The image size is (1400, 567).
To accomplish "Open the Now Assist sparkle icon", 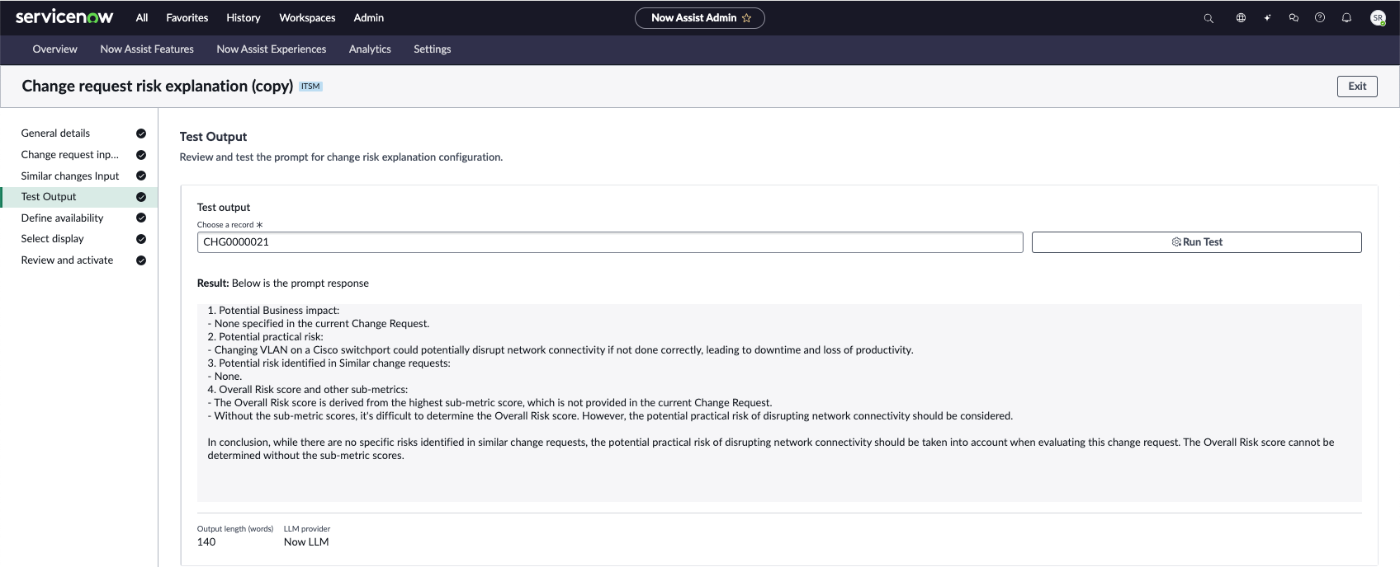I will (1267, 18).
